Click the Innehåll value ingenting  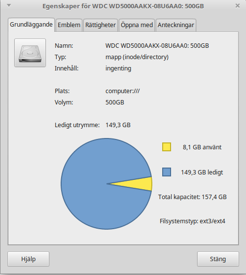coord(118,69)
